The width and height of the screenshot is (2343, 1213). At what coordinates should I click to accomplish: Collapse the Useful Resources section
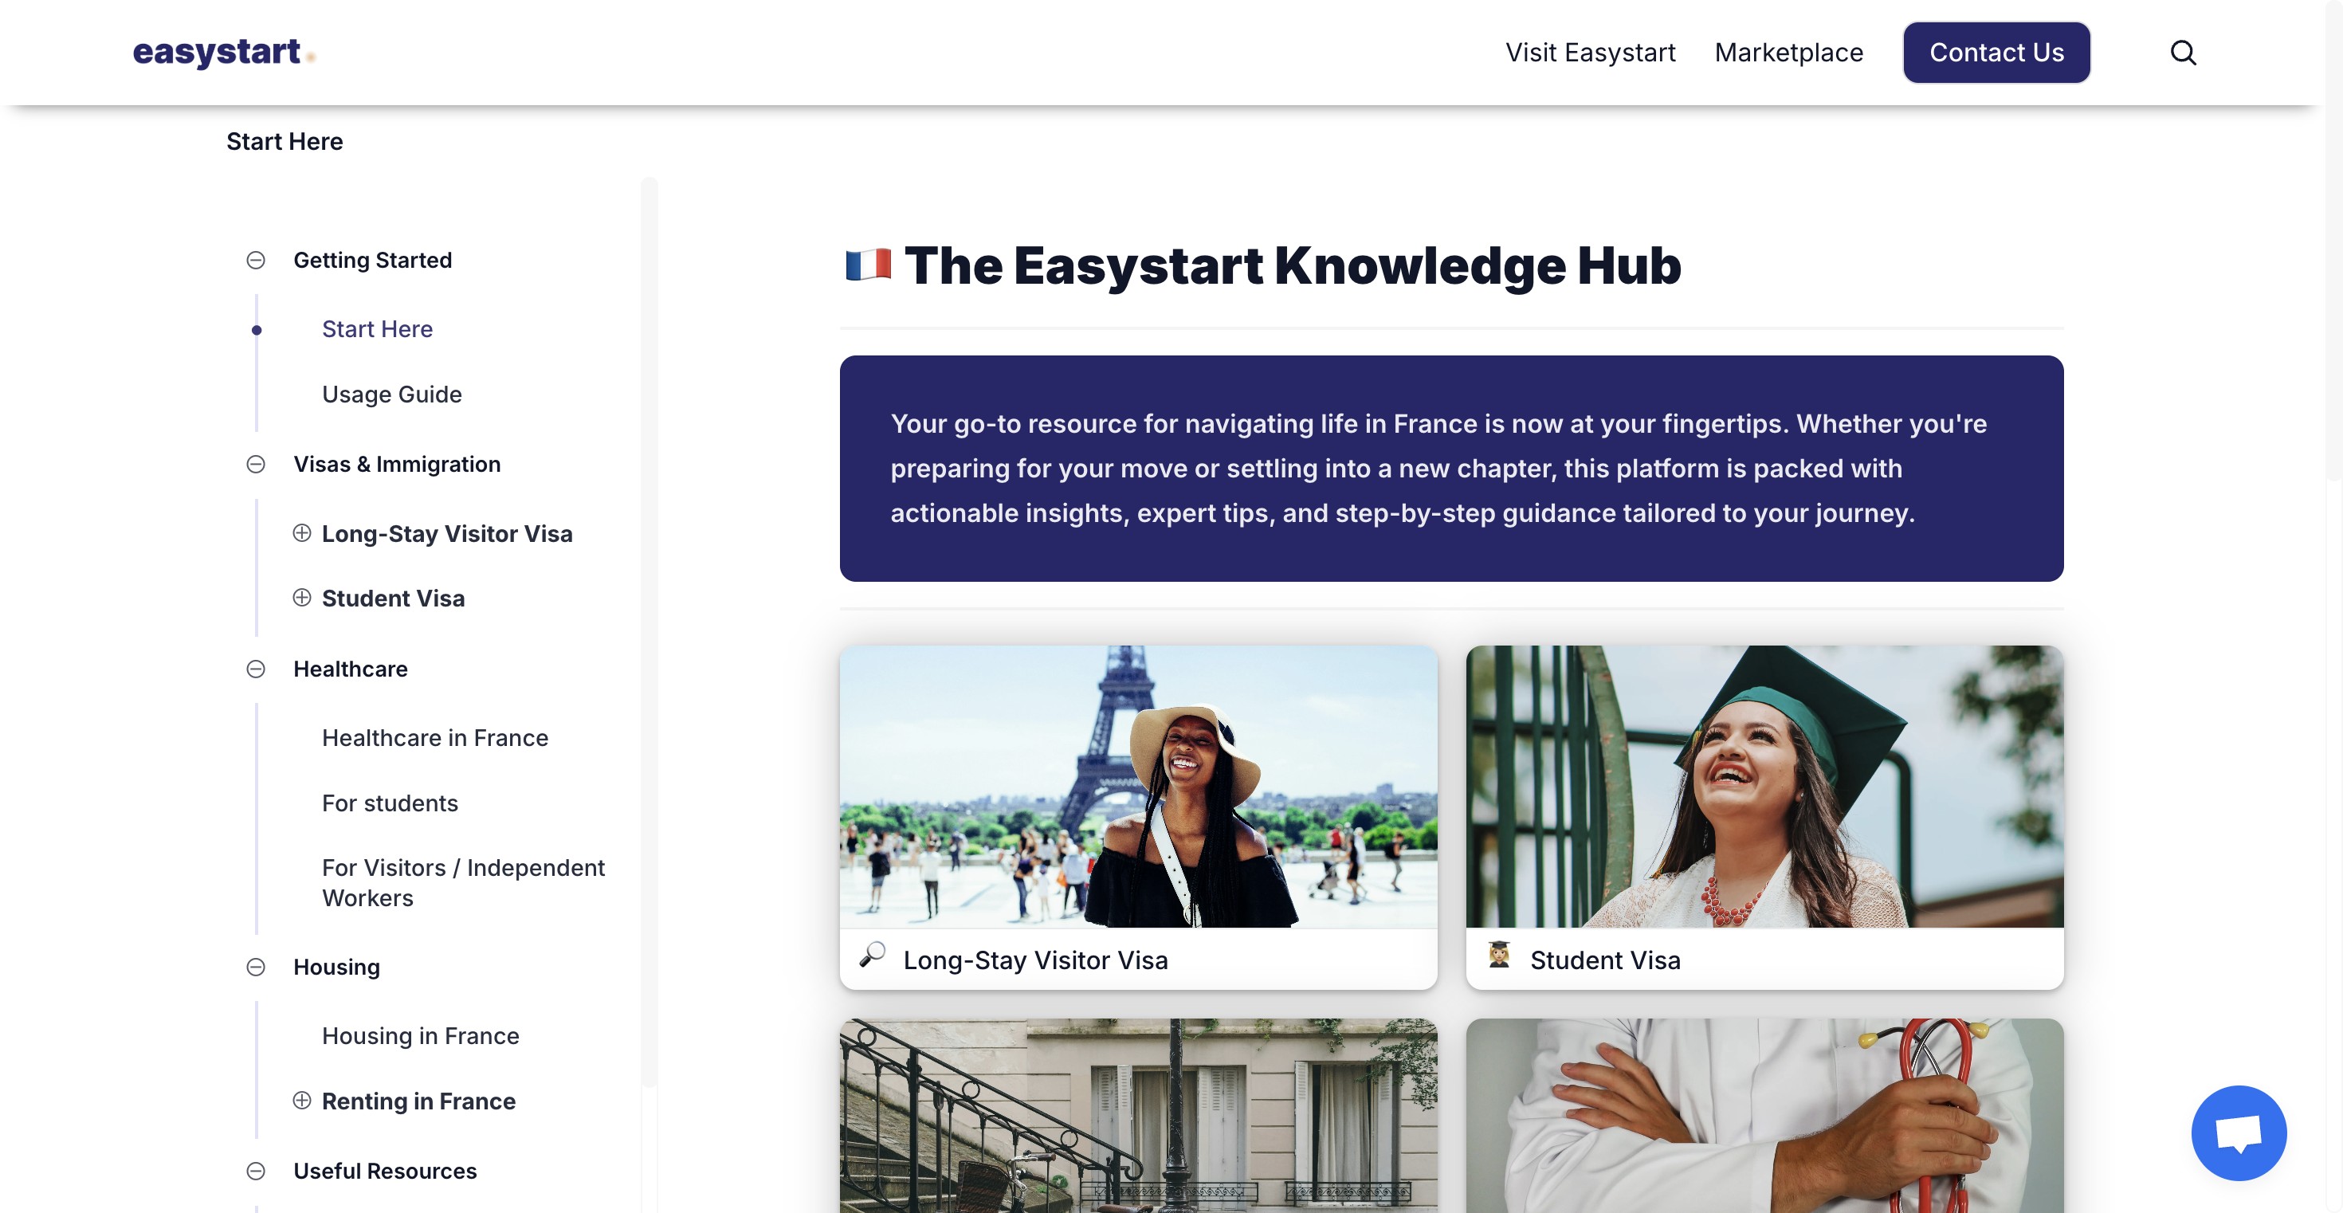point(256,1170)
